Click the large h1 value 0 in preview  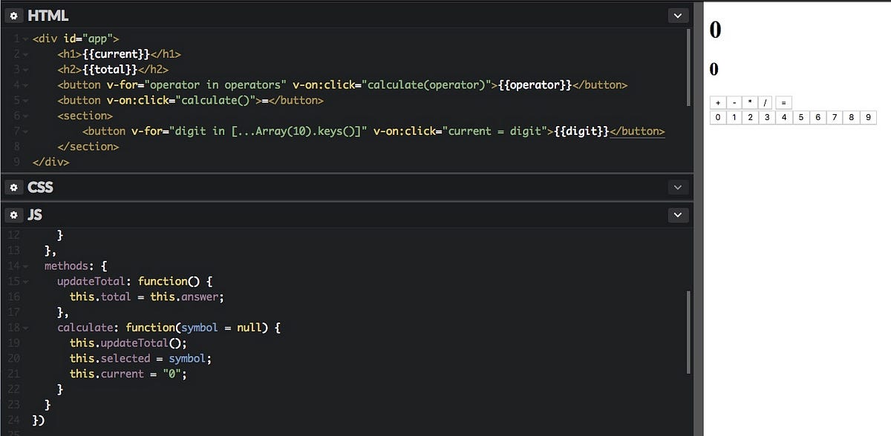(715, 30)
